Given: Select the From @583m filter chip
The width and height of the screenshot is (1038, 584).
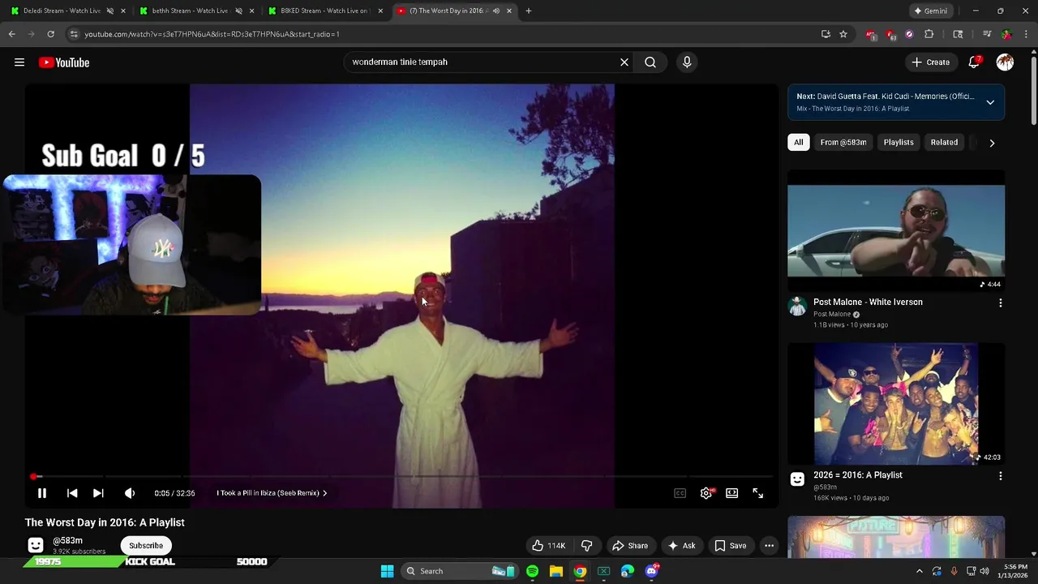Looking at the screenshot, I should click(x=843, y=143).
